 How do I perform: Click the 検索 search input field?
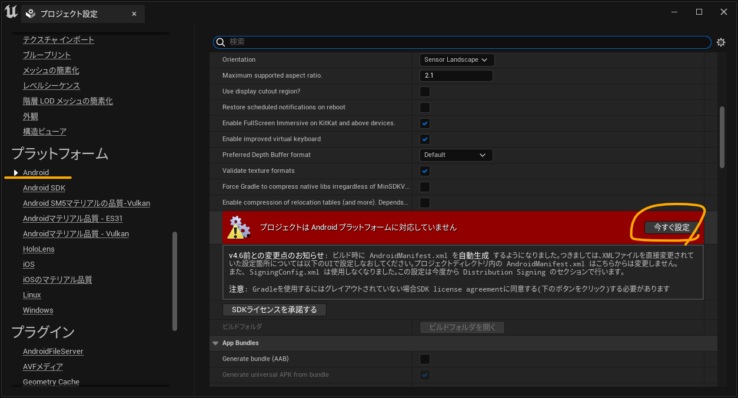click(x=412, y=42)
